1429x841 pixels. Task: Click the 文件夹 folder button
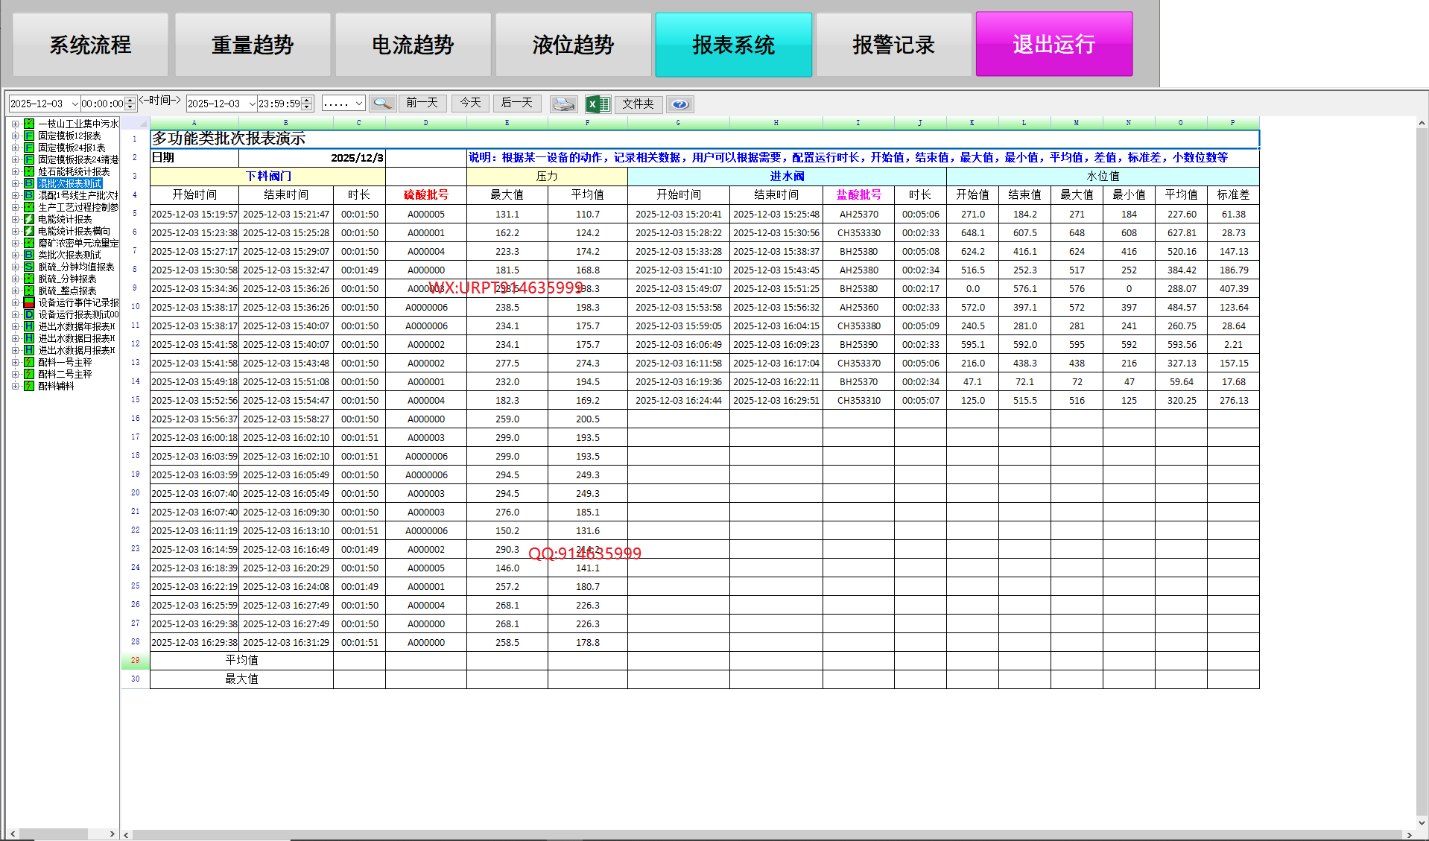tap(638, 104)
